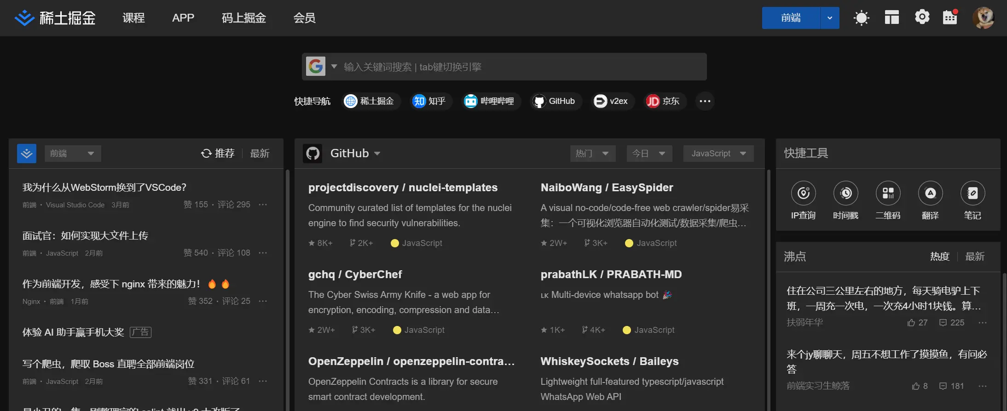Open the 翻译 tool
Image resolution: width=1007 pixels, height=411 pixels.
(930, 200)
